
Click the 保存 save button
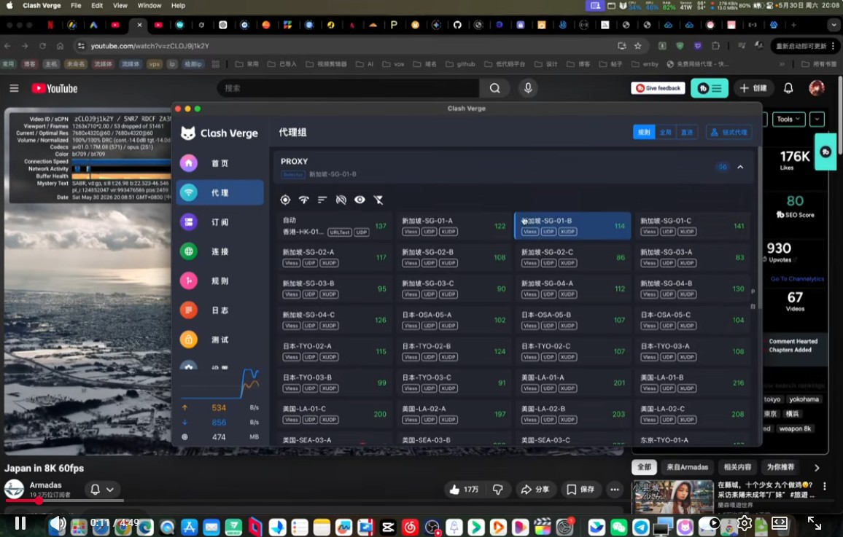(x=580, y=489)
